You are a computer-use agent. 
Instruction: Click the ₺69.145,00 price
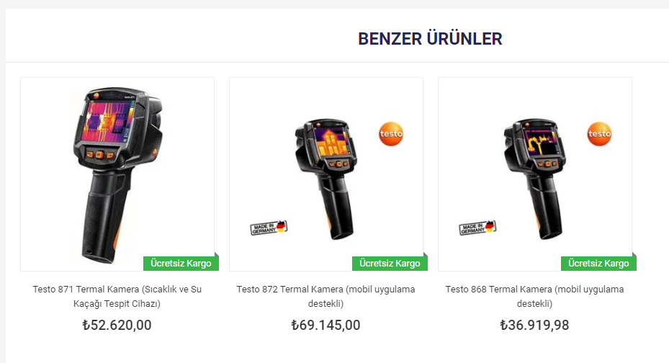pos(326,325)
